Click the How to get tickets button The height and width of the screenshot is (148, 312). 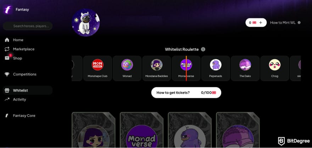pyautogui.click(x=186, y=93)
